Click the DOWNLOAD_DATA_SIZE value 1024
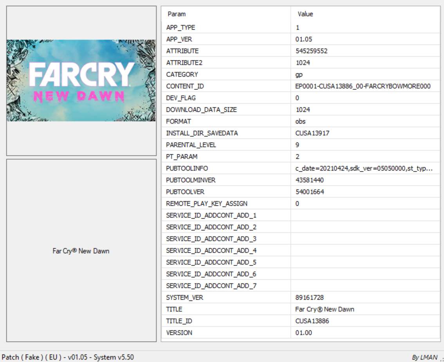This screenshot has width=444, height=362. point(303,110)
